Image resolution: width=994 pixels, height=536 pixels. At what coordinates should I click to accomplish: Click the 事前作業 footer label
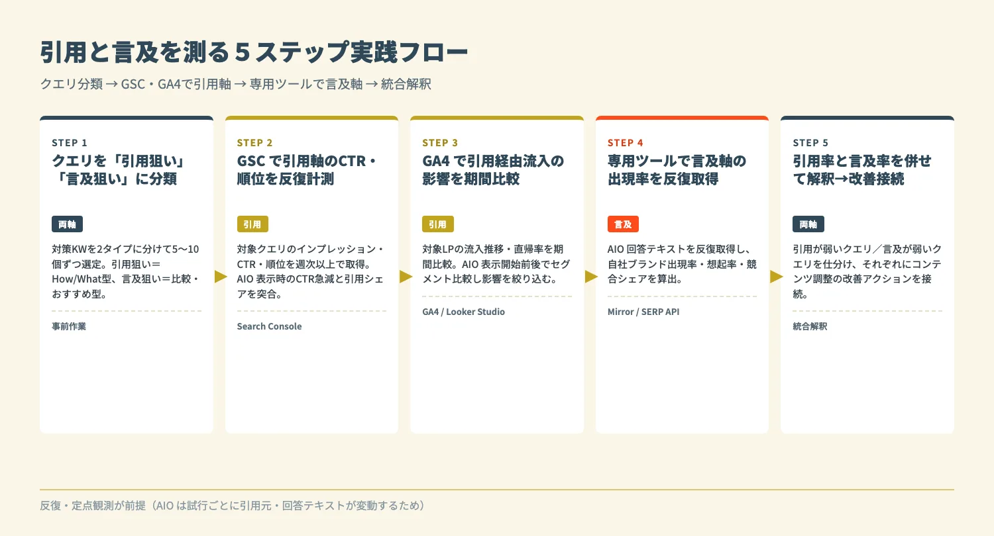(x=69, y=326)
